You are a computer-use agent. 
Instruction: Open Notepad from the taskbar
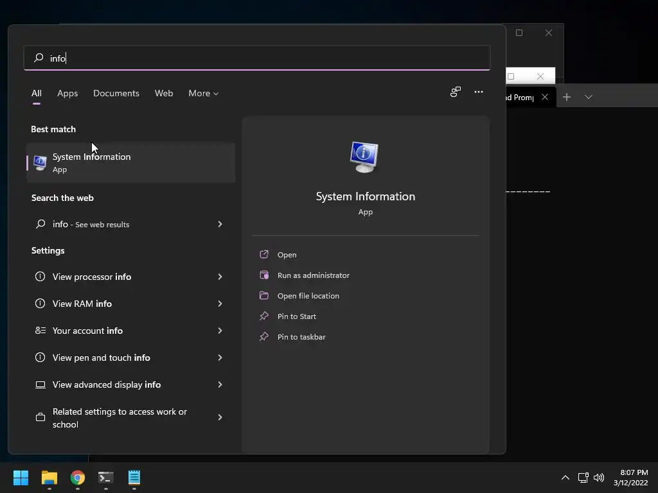click(134, 478)
